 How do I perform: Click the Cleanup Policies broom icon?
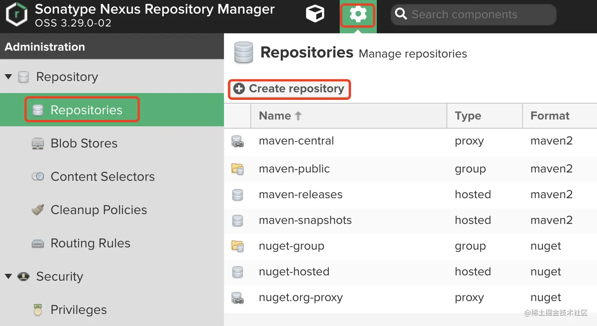pos(38,210)
